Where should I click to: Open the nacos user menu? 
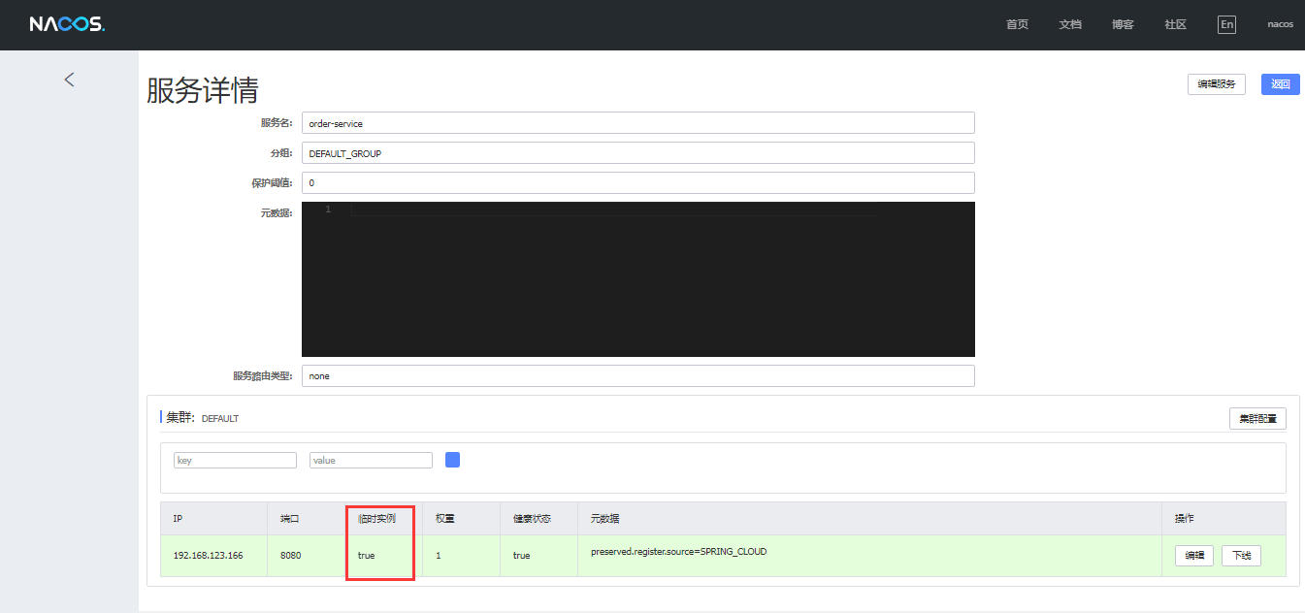1280,24
